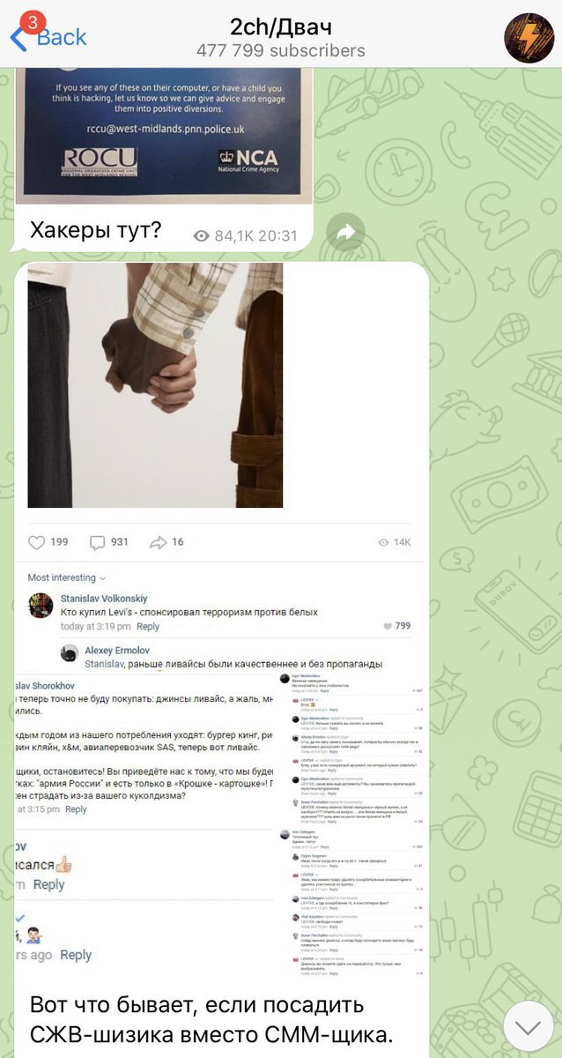Reply to the comment posted at 3:15 pm
Image resolution: width=562 pixels, height=1058 pixels.
(x=76, y=809)
